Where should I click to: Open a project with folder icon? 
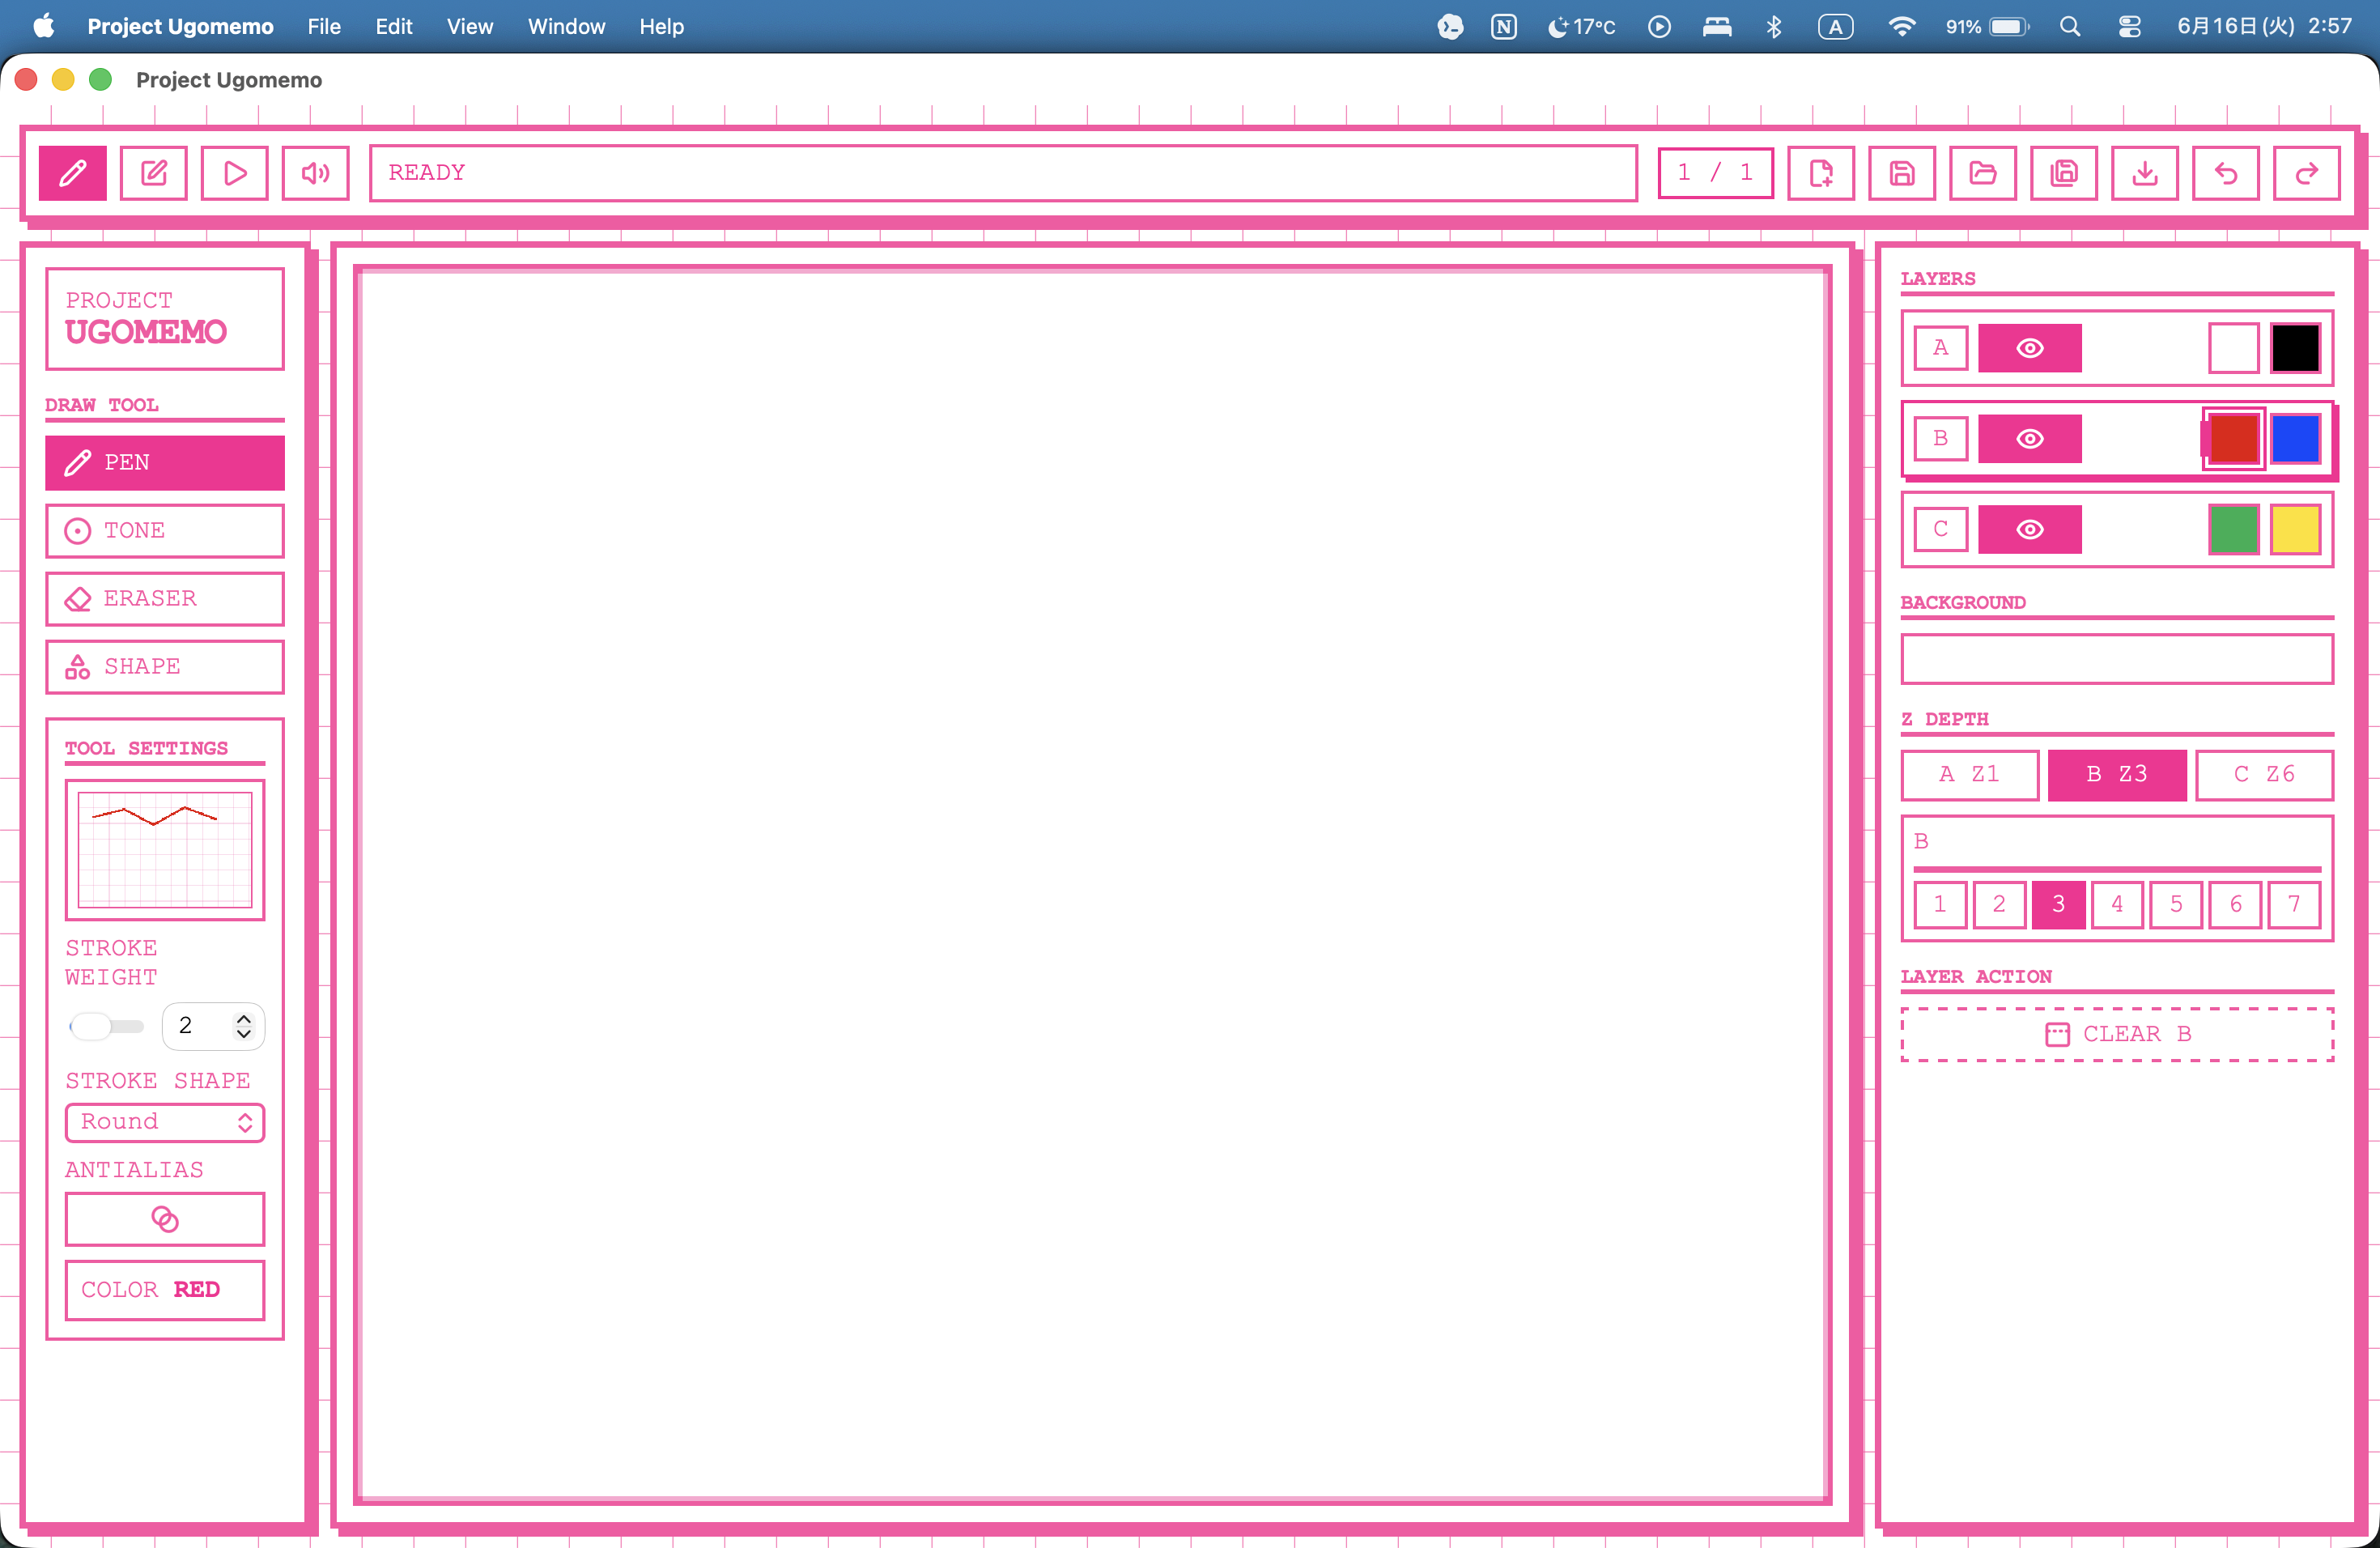pos(1983,173)
